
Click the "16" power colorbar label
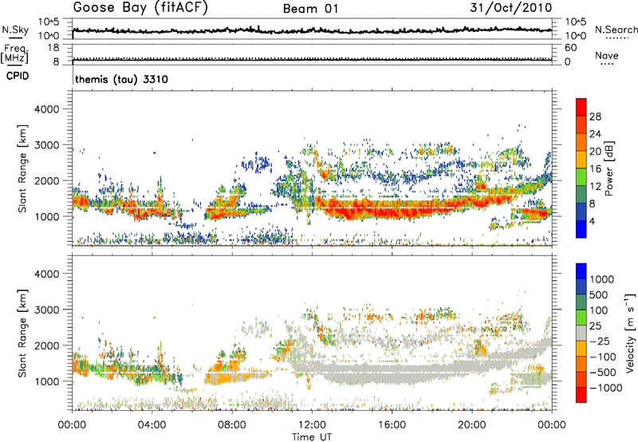(595, 169)
